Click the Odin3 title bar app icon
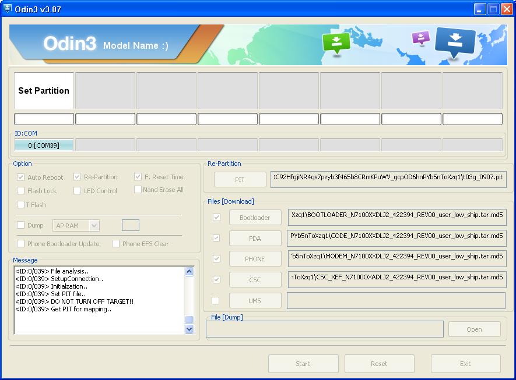 coord(7,9)
